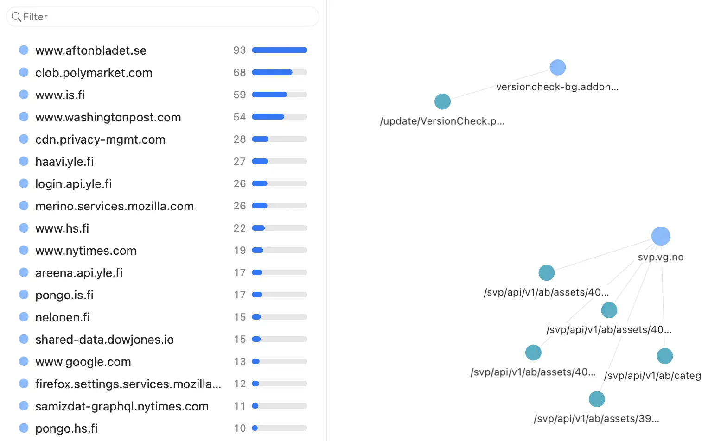This screenshot has height=441, width=702.
Task: Select shared-data.dowjones.io entry
Action: [x=163, y=339]
